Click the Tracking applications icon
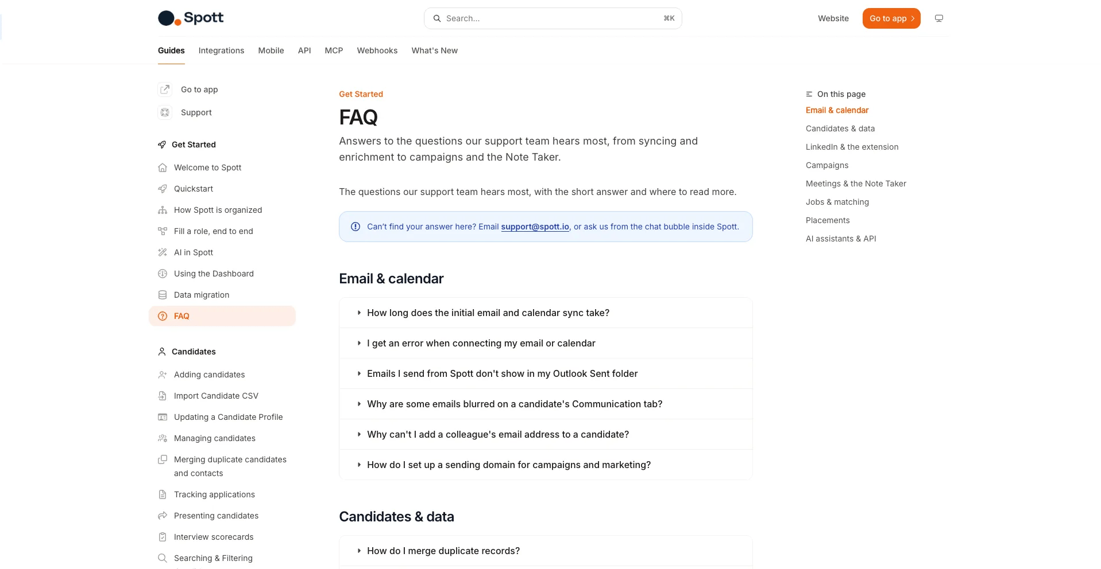Viewport: 1101px width, 569px height. [163, 494]
